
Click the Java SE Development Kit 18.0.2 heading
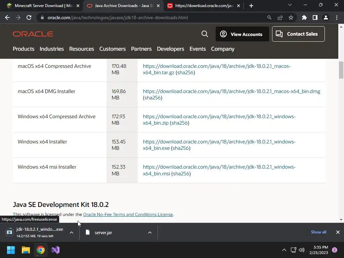click(61, 205)
